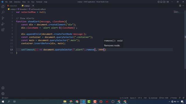Close the script.js tab
The width and height of the screenshot is (186, 104).
coord(33,6)
